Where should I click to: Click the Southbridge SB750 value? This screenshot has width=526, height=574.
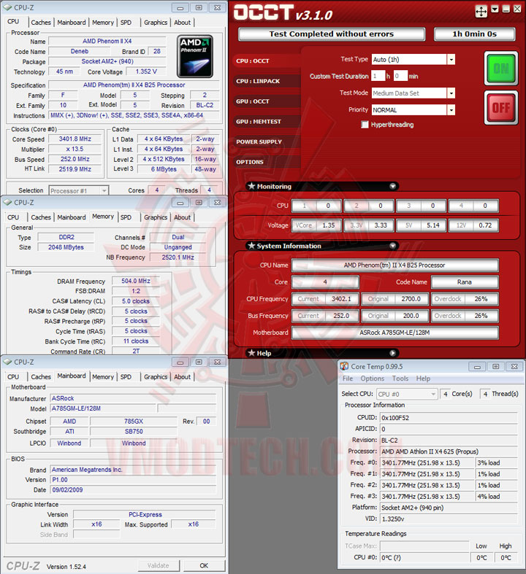pyautogui.click(x=134, y=432)
